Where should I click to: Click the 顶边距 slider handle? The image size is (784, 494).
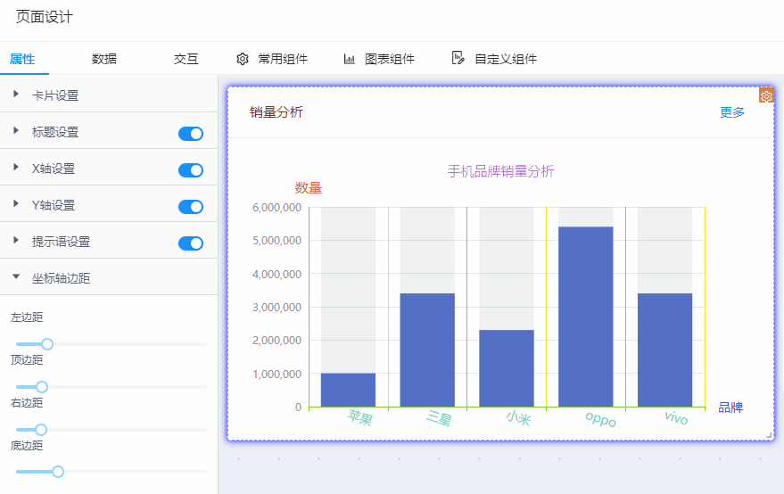point(42,387)
